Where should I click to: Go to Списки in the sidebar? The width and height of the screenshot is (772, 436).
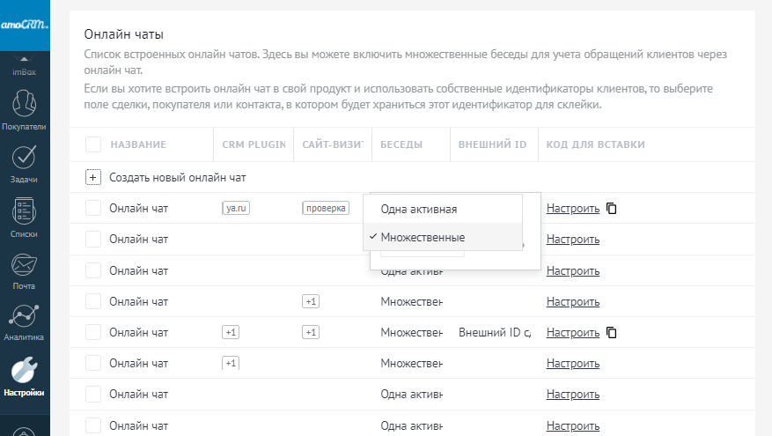(x=25, y=217)
